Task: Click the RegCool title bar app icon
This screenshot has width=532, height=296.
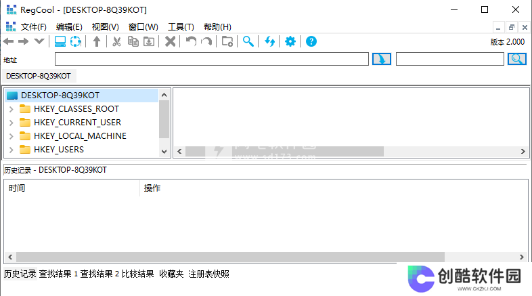Action: click(x=12, y=10)
